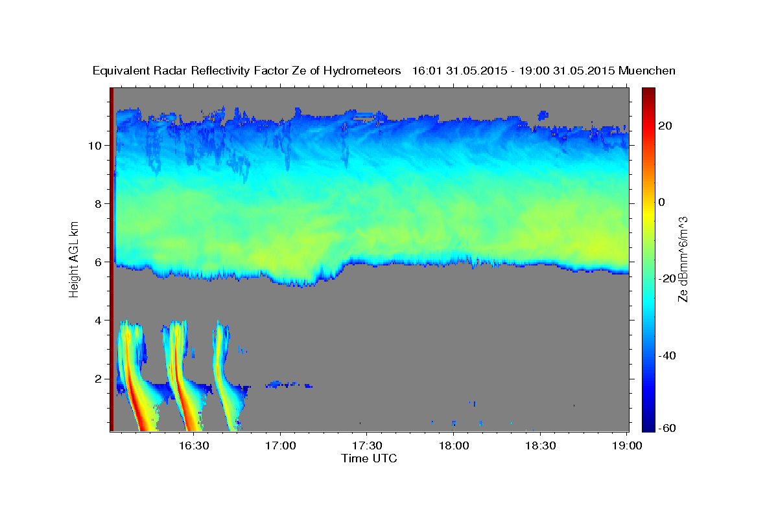The image size is (778, 518).
Task: Click the height axis label 8
Action: (x=99, y=203)
